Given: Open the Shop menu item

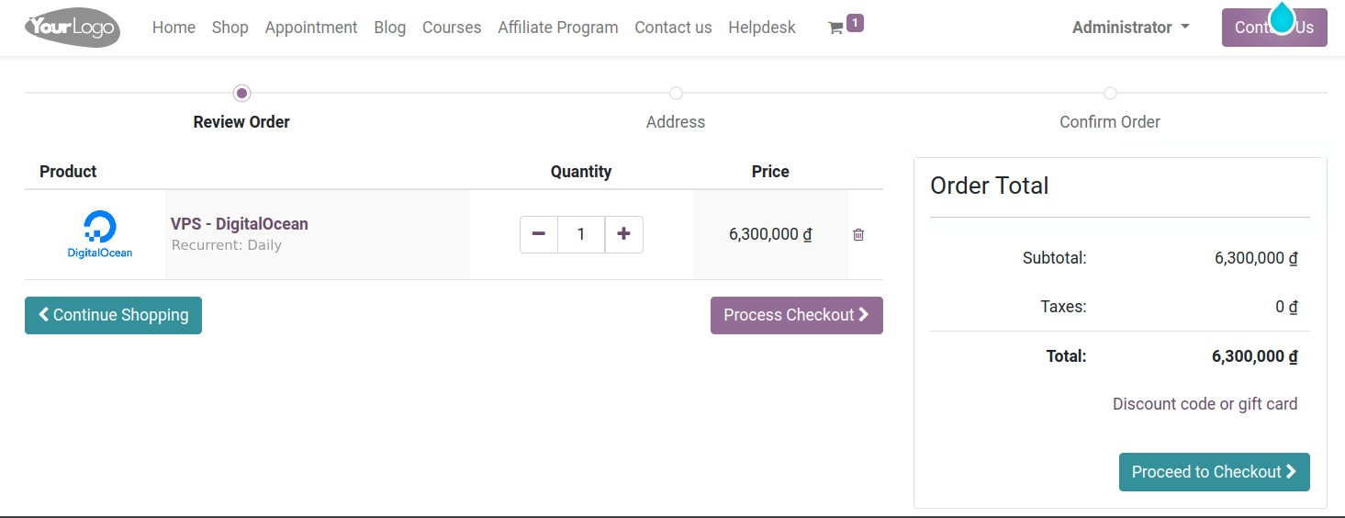Looking at the screenshot, I should pyautogui.click(x=230, y=28).
